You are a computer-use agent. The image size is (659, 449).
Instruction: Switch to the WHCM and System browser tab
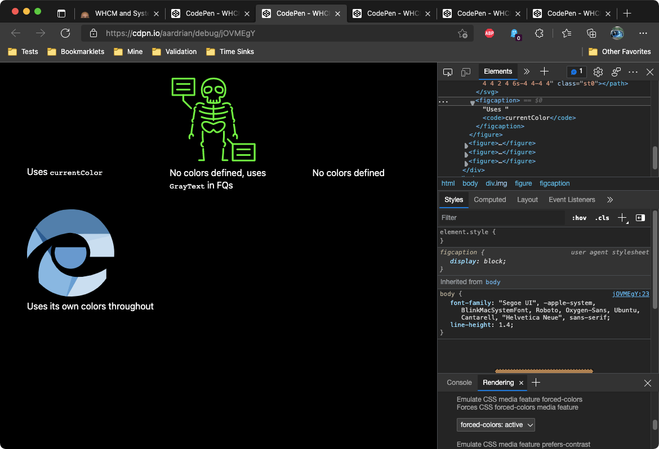click(120, 14)
